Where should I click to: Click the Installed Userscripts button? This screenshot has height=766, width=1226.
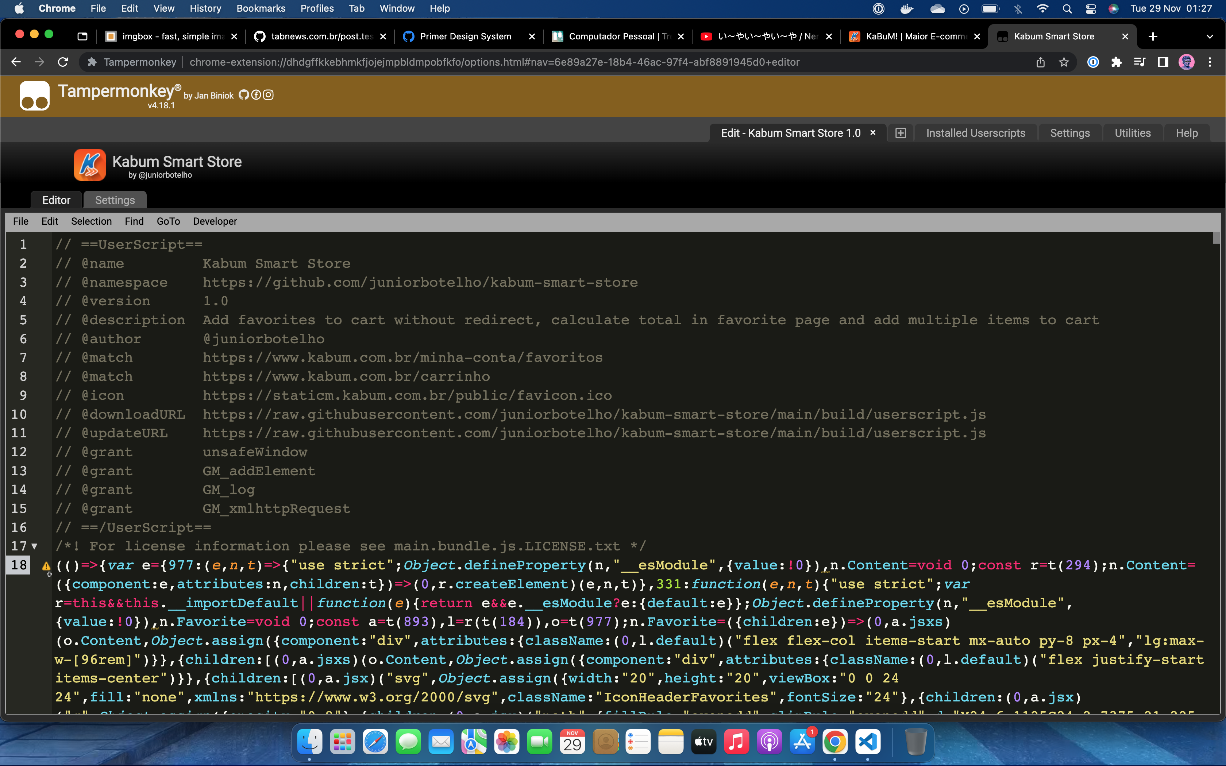975,132
